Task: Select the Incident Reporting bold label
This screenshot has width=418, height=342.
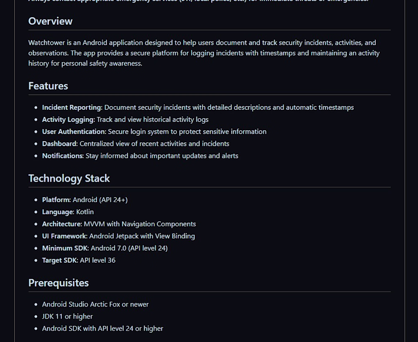Action: pos(72,108)
